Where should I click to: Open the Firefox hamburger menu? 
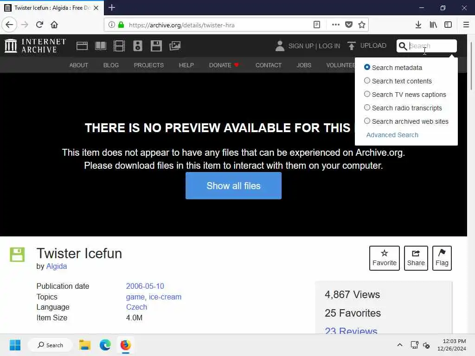466,25
